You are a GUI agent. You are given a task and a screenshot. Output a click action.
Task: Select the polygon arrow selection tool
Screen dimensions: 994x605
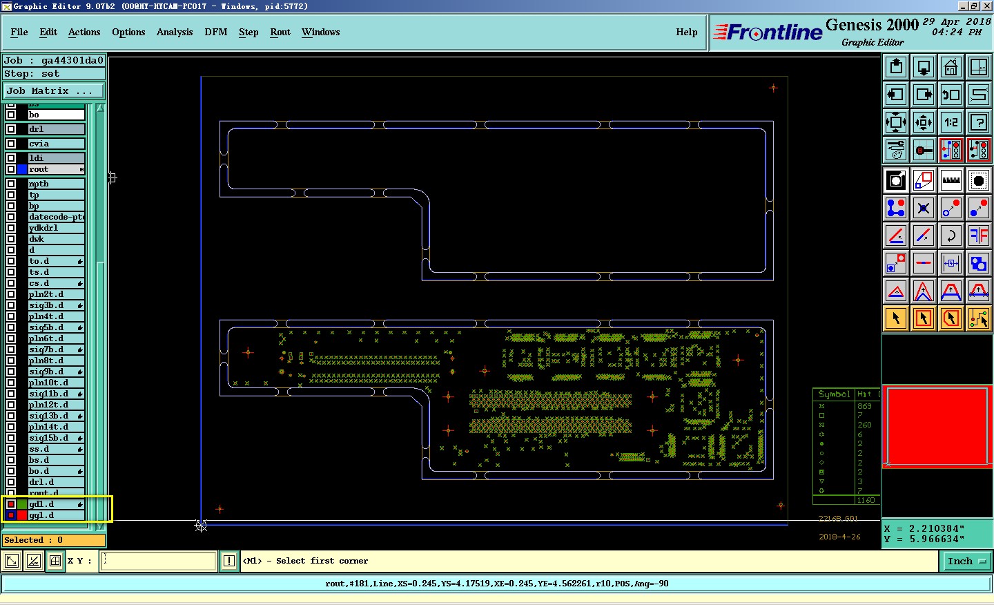951,318
